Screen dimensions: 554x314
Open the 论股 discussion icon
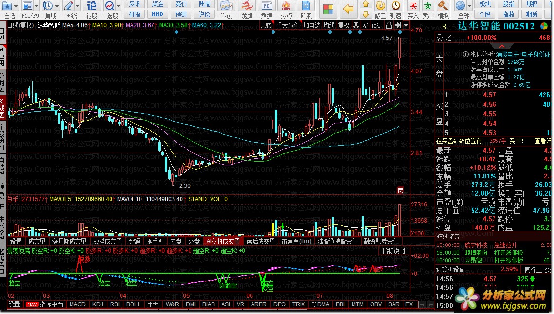click(x=91, y=6)
